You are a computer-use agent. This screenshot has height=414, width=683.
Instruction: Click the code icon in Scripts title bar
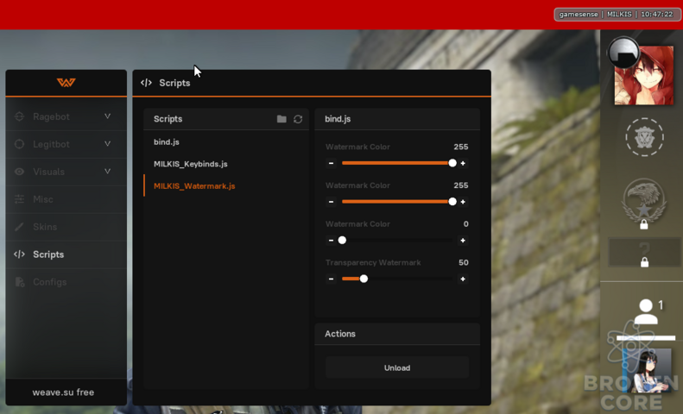pyautogui.click(x=147, y=83)
